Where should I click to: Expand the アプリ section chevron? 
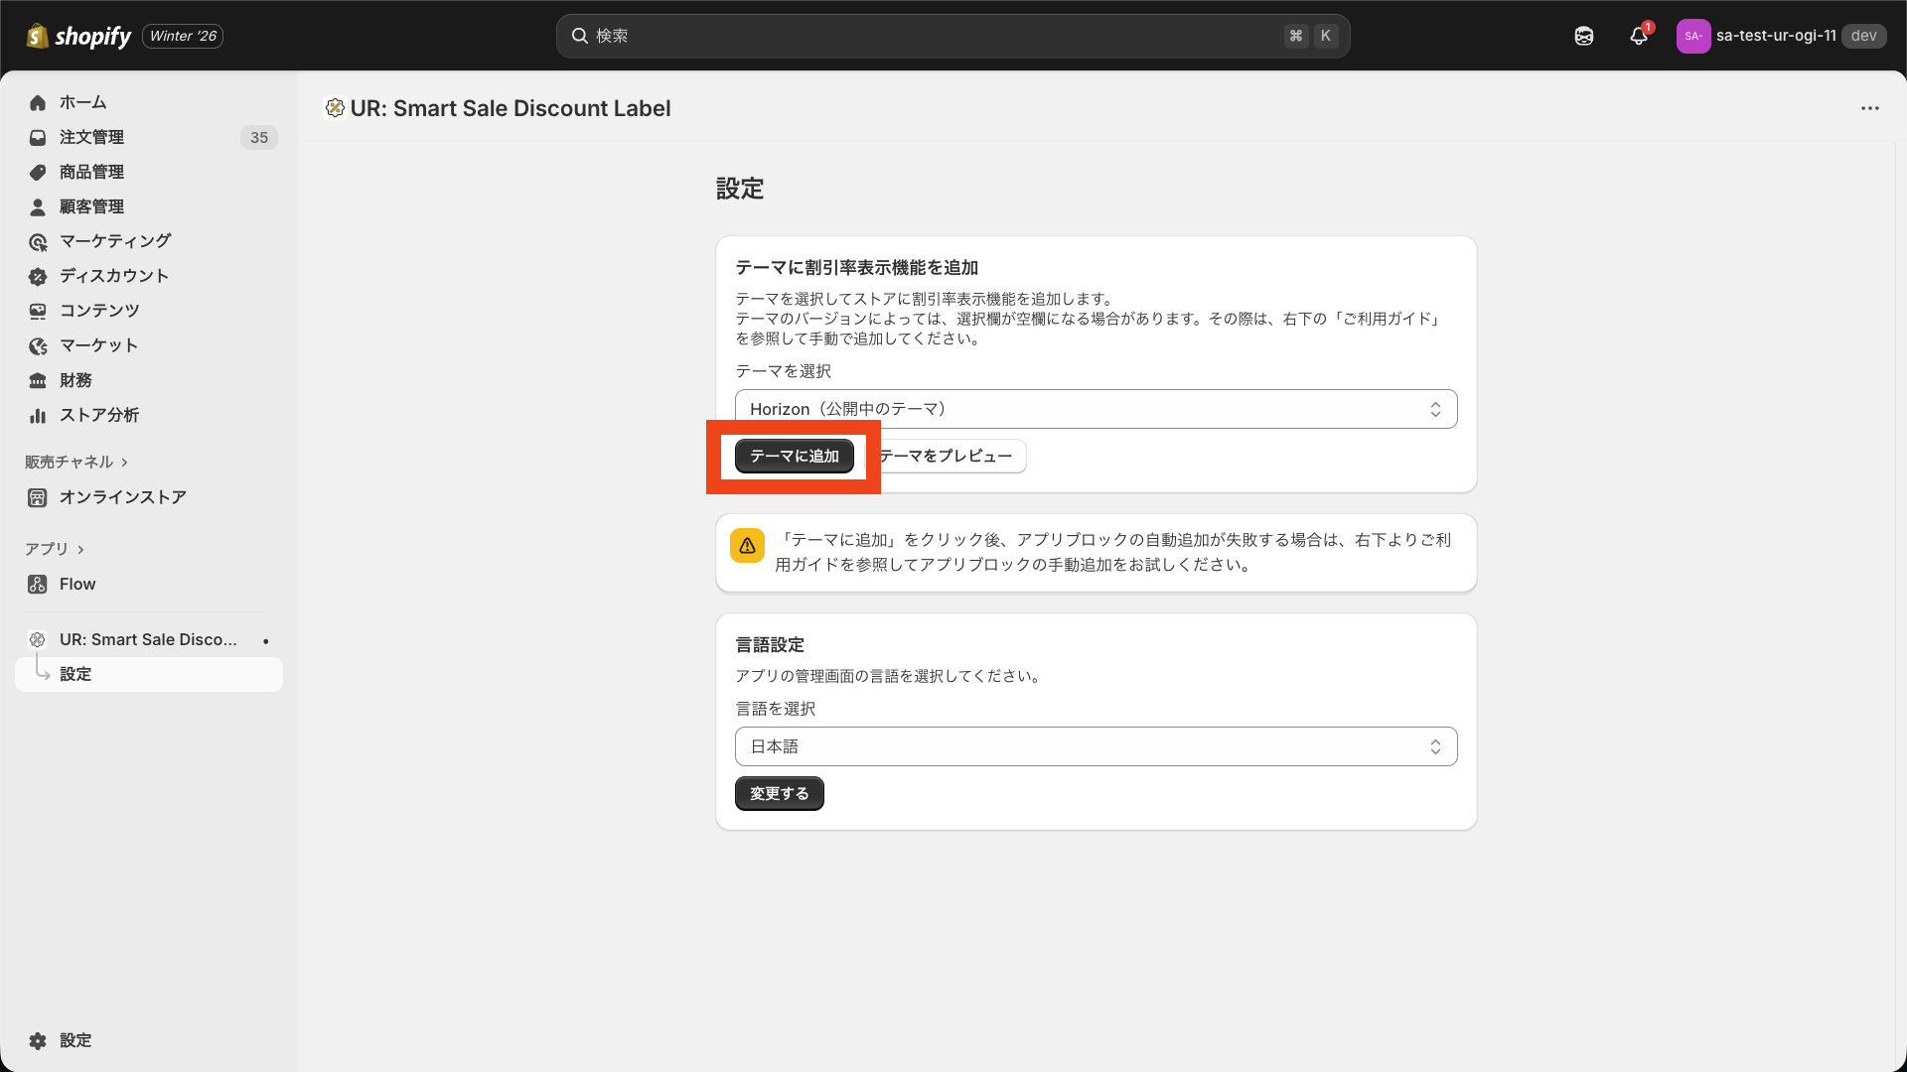tap(79, 549)
